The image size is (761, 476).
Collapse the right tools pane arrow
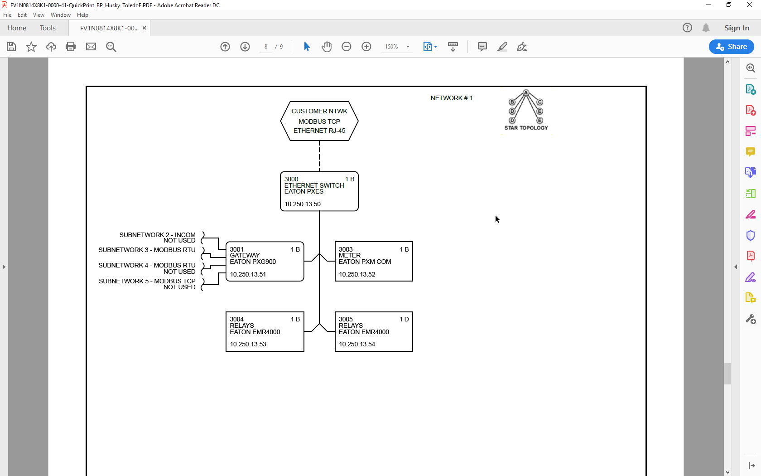coord(736,267)
